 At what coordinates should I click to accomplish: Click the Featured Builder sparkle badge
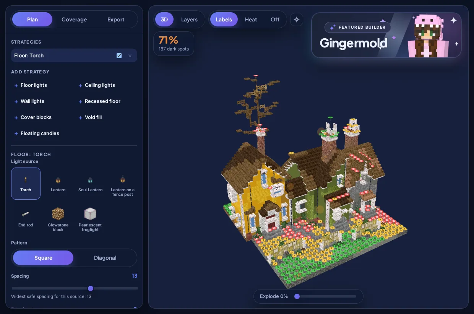[x=358, y=28]
